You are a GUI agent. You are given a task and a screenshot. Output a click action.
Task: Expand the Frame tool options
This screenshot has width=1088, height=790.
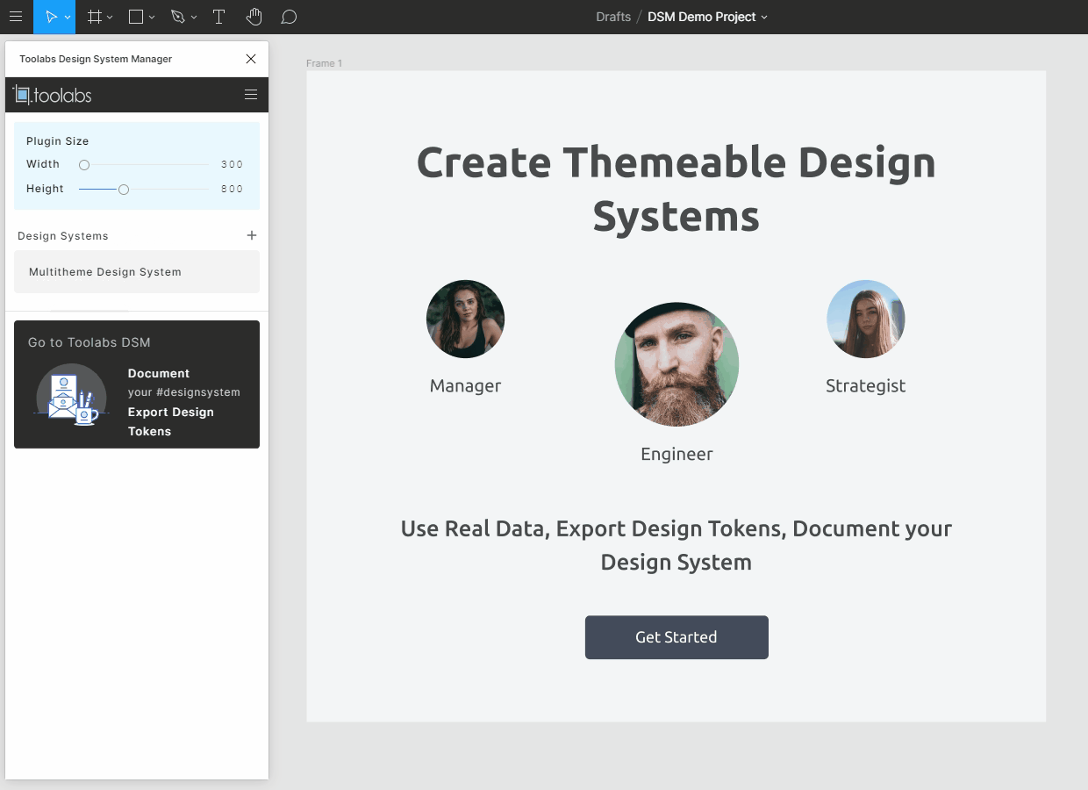click(x=109, y=17)
